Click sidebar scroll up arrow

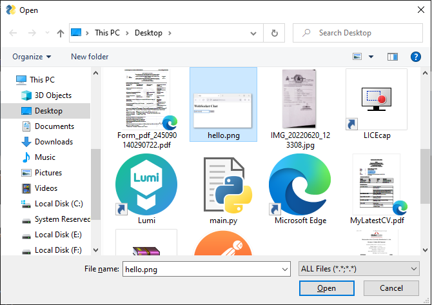coord(95,73)
